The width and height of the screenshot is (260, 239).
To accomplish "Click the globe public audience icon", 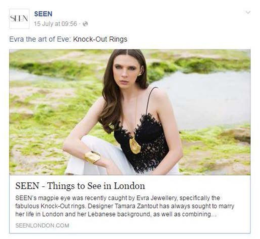I will pyautogui.click(x=85, y=24).
